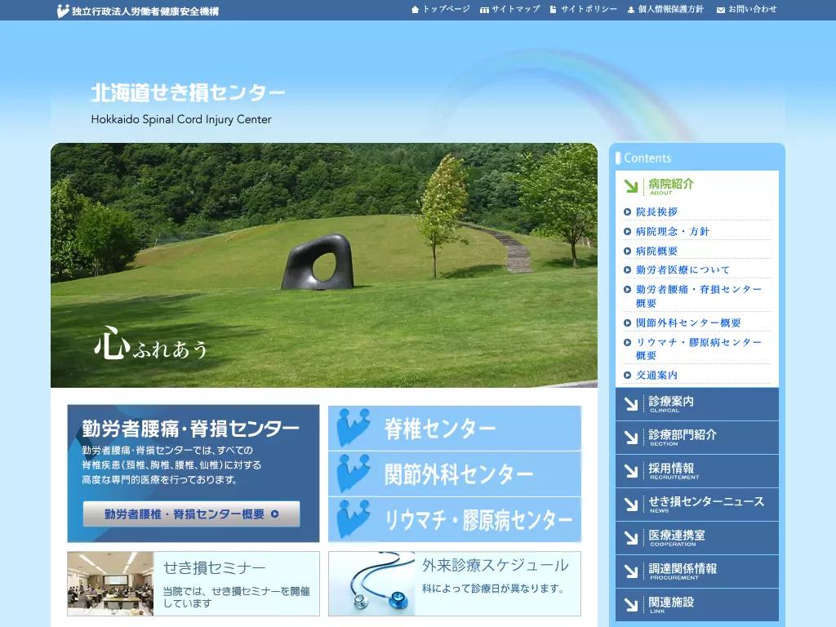Open the 院長挨拶 link

click(656, 212)
